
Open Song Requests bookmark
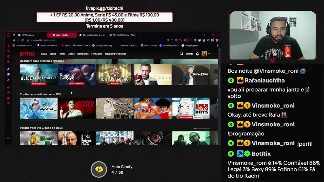(x=190, y=45)
